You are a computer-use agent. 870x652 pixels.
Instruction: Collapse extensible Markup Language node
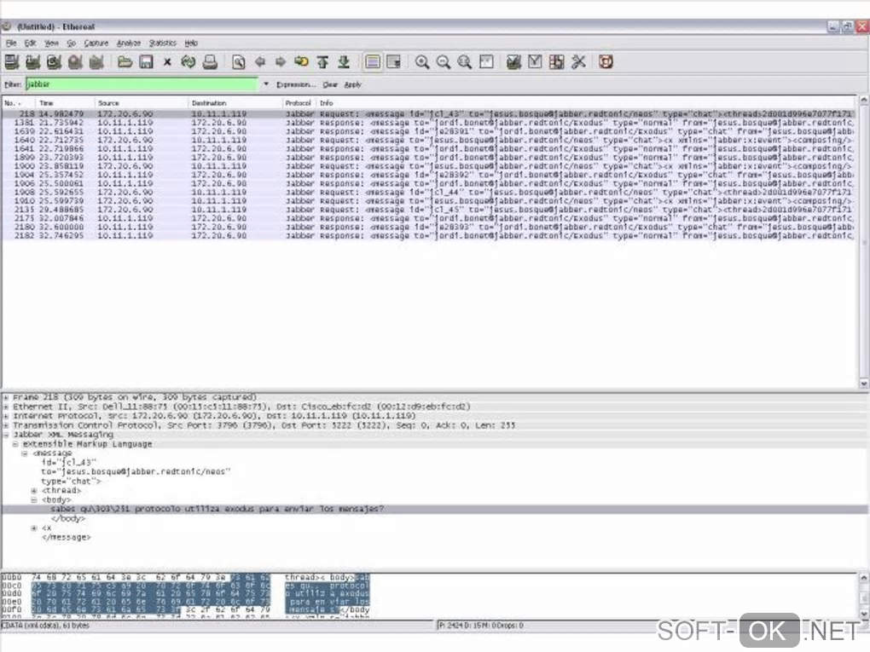click(15, 444)
